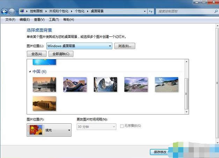Click the 全选(A) button
This screenshot has width=219, height=158.
36,54
